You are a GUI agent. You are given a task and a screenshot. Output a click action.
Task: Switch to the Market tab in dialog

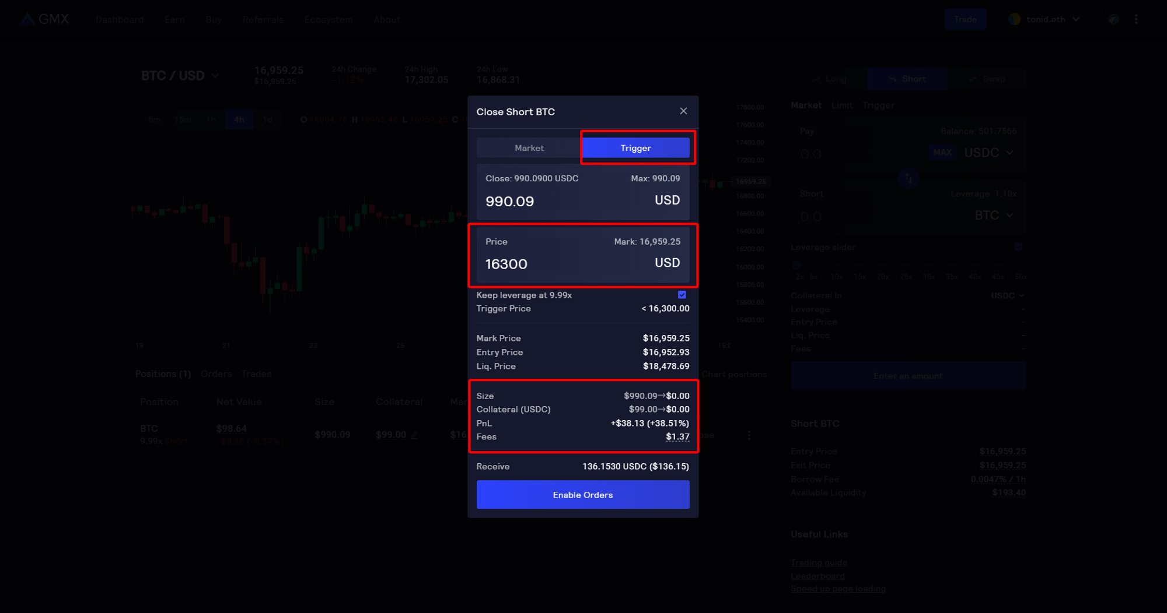[529, 148]
